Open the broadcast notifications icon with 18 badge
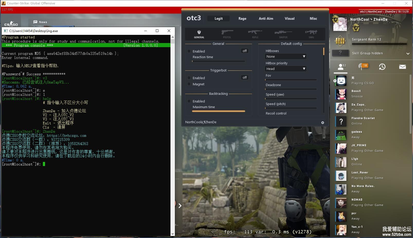Viewport: 413px width, 238px height. point(363,67)
